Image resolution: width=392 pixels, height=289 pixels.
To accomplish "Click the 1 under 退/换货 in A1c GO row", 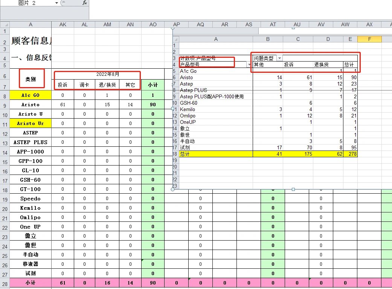I will point(107,95).
